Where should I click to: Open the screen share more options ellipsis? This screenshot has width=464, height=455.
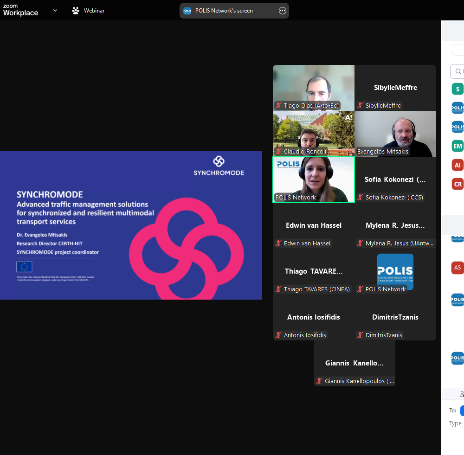[282, 11]
